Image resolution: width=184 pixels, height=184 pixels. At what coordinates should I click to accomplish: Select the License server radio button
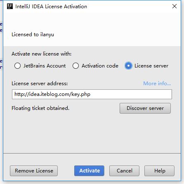(x=128, y=66)
